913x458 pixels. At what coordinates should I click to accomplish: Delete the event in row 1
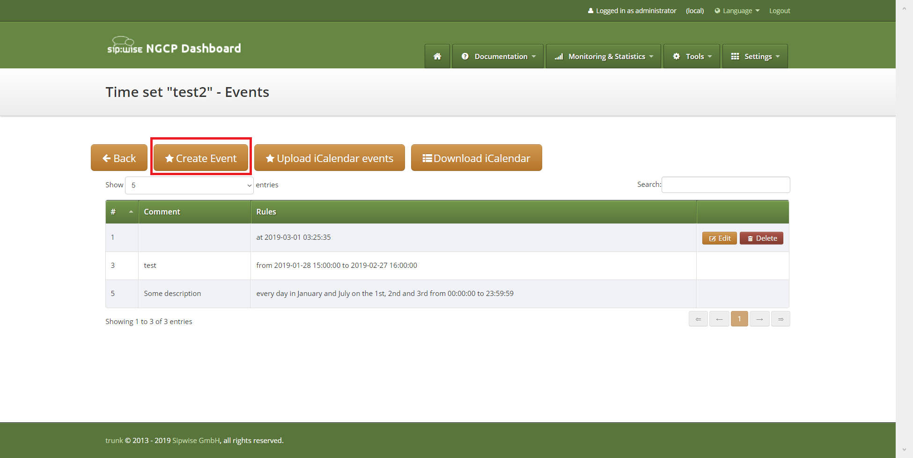761,238
